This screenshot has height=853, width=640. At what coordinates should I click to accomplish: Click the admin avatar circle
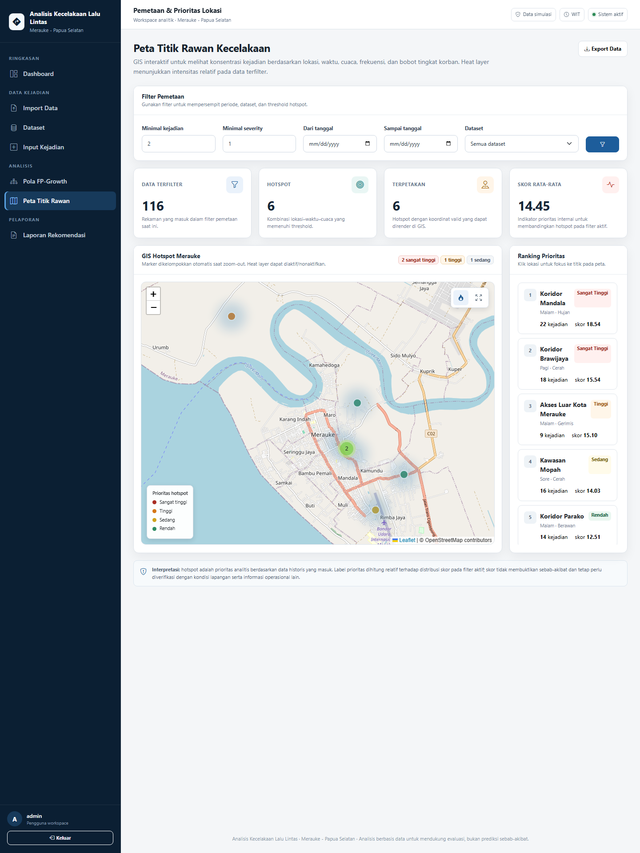pyautogui.click(x=15, y=819)
